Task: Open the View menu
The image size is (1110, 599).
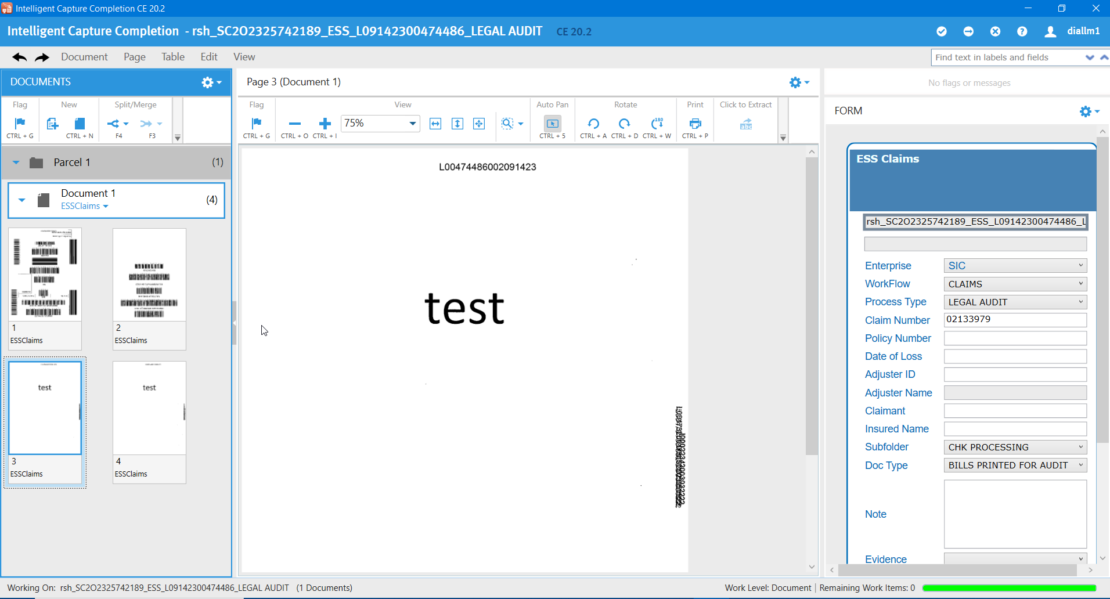Action: click(x=243, y=57)
